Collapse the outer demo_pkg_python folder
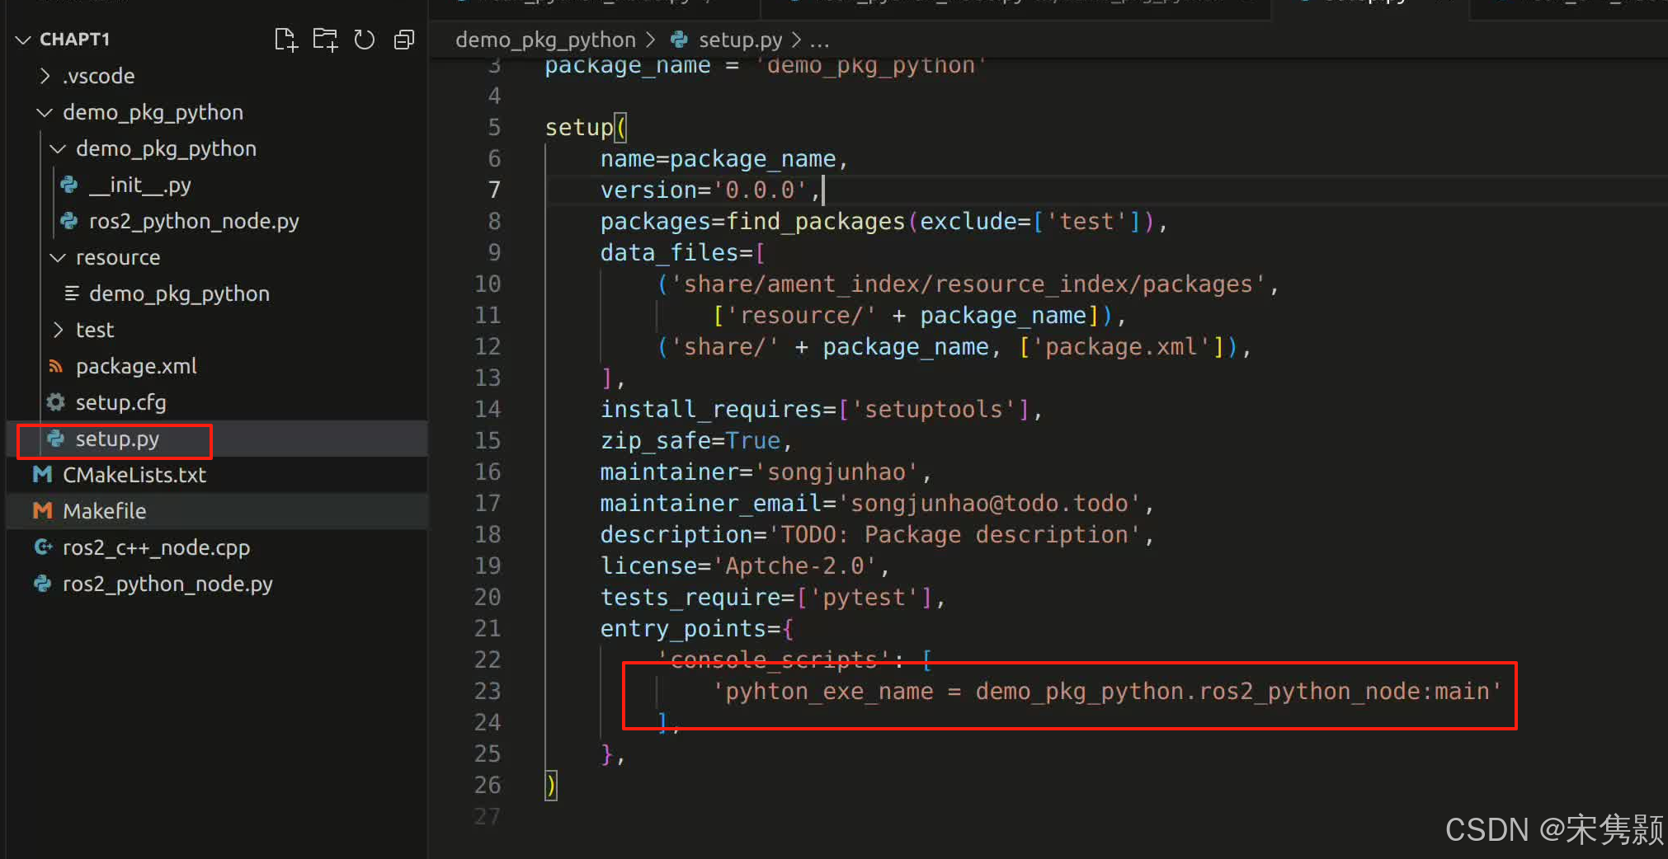The width and height of the screenshot is (1668, 859). [45, 112]
